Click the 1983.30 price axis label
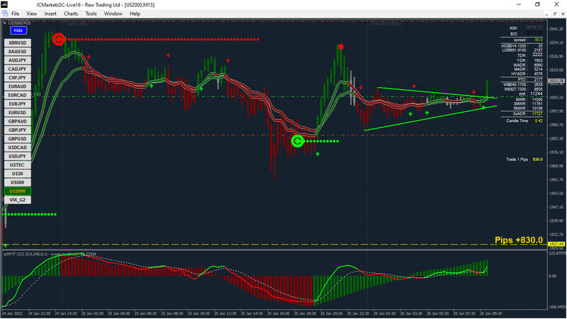567x319 pixels. click(556, 138)
